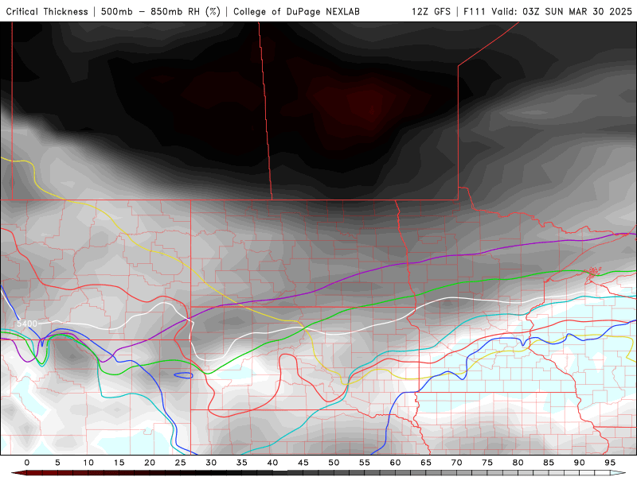This screenshot has width=637, height=477.
Task: Click the "45" label on the color scale
Action: [303, 463]
